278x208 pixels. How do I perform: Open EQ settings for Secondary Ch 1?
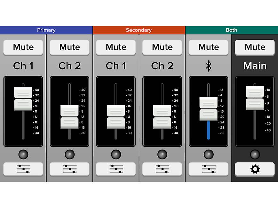click(x=116, y=169)
